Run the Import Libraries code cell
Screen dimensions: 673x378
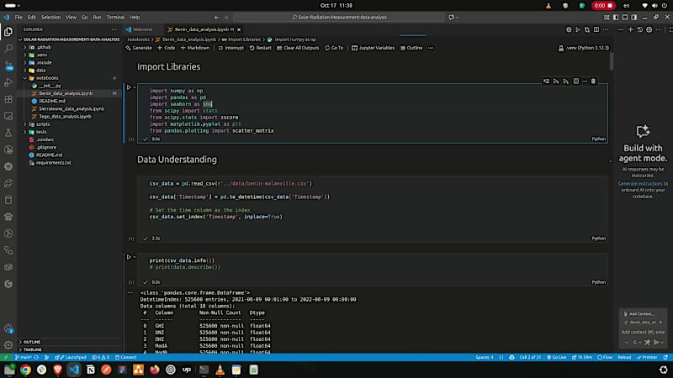coord(130,87)
